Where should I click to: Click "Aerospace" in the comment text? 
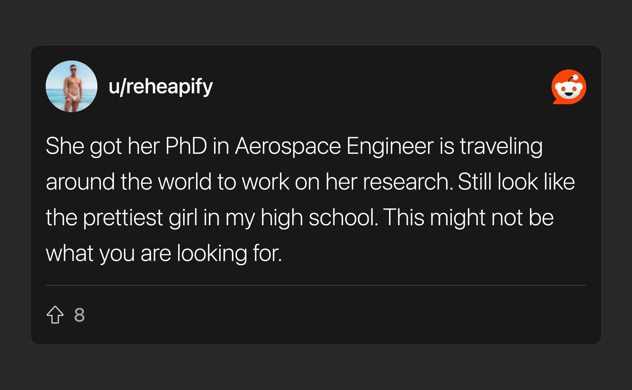click(x=288, y=146)
